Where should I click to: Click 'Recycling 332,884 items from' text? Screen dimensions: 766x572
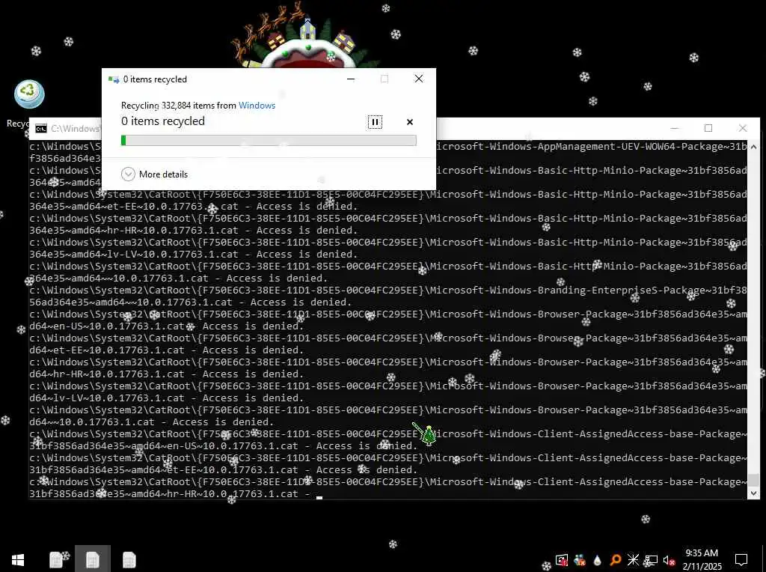coord(178,105)
